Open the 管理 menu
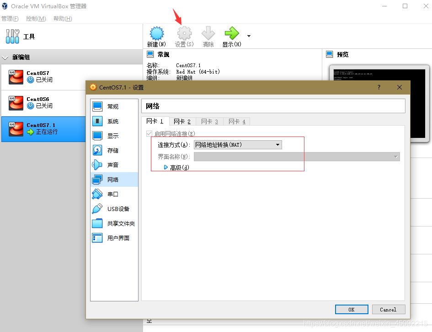The image size is (432, 332). point(10,18)
